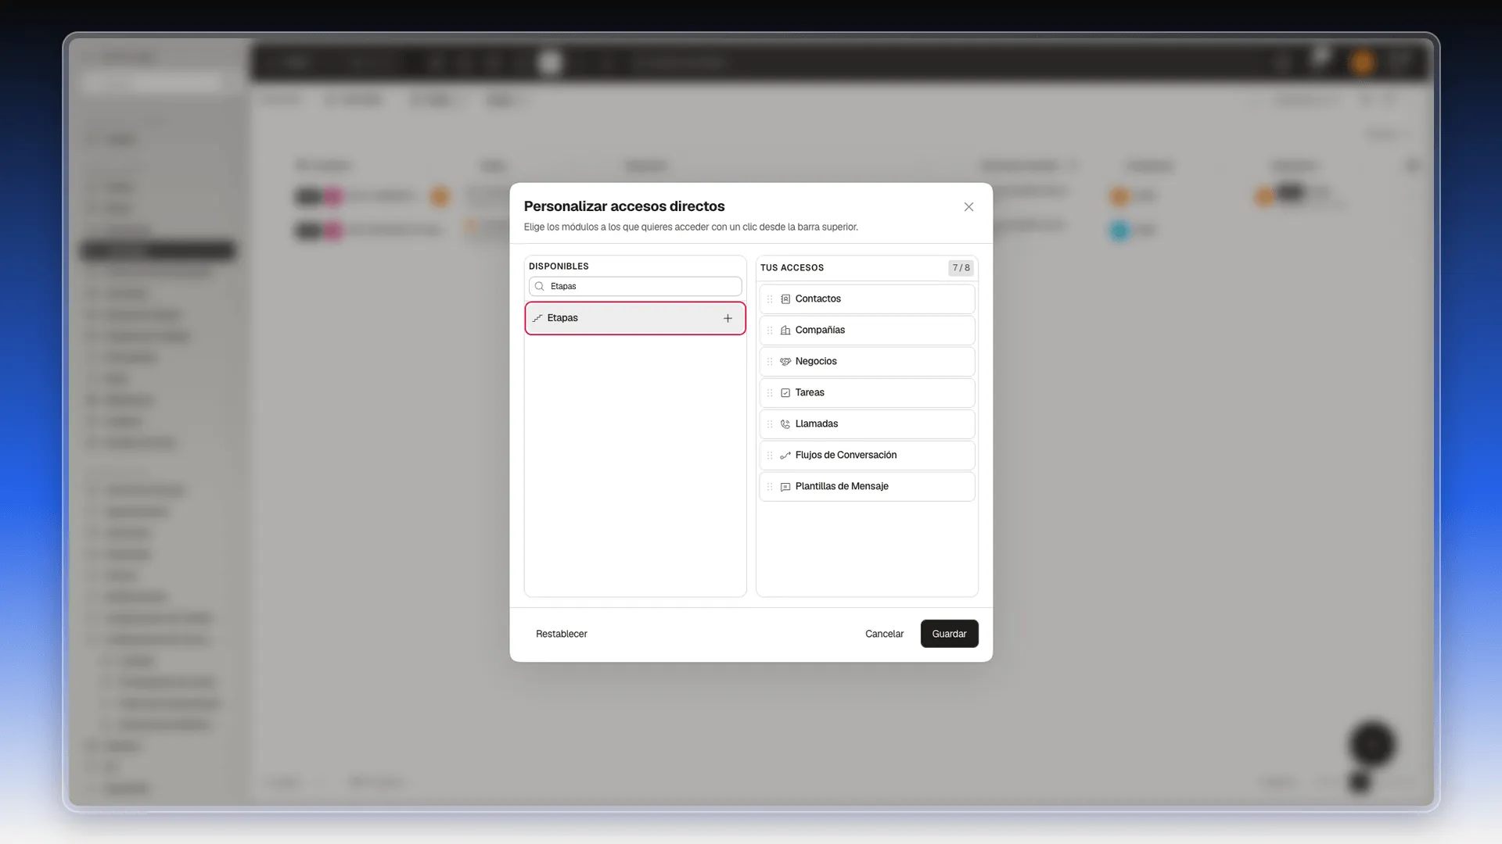The image size is (1502, 844).
Task: Click the Plantillas de Mensaje chat icon
Action: click(785, 486)
